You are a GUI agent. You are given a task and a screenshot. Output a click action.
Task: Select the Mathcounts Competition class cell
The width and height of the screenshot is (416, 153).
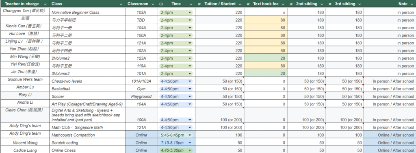click(x=87, y=134)
